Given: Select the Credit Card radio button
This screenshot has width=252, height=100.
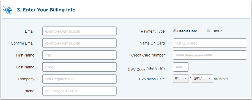Looking at the screenshot, I should pos(174,30).
